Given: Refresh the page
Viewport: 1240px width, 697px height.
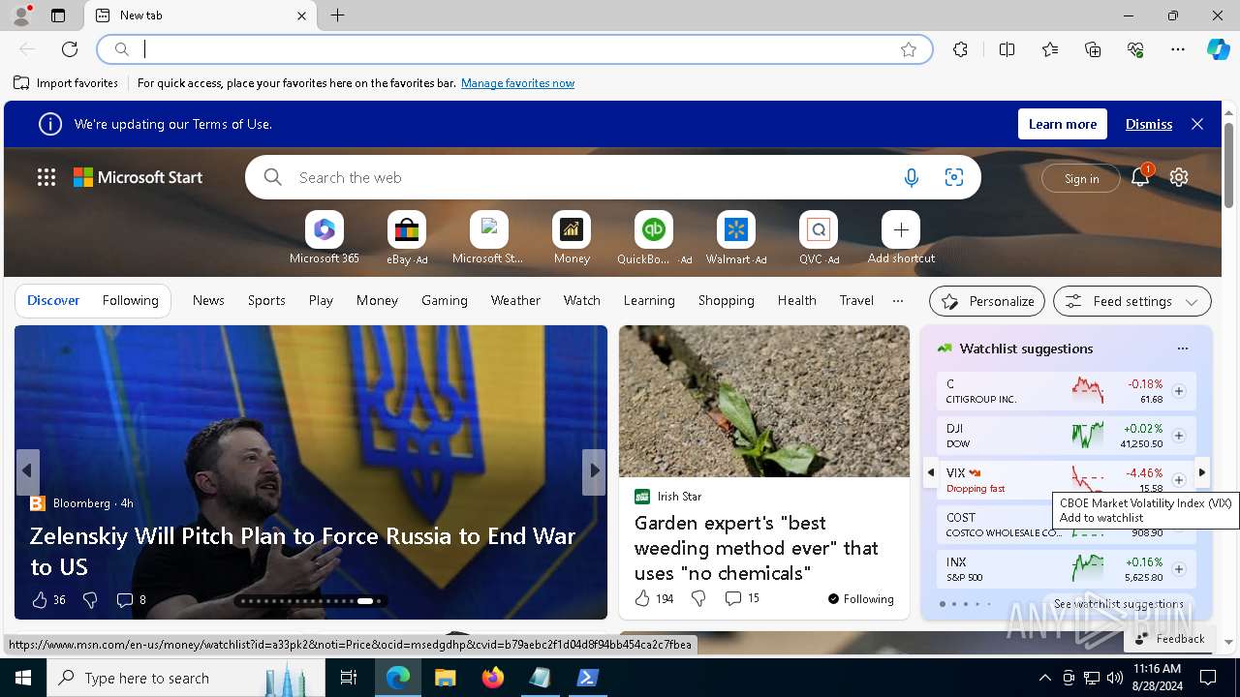Looking at the screenshot, I should (70, 49).
